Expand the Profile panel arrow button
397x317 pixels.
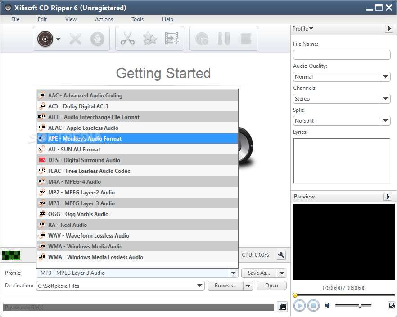[x=389, y=29]
